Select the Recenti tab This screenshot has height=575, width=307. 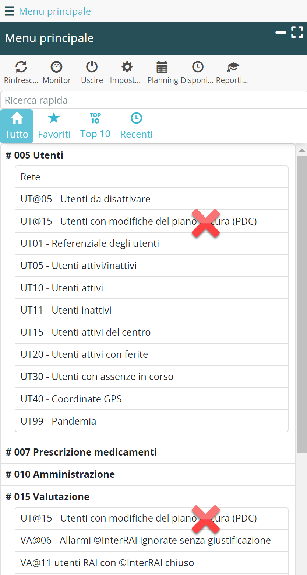tap(136, 126)
